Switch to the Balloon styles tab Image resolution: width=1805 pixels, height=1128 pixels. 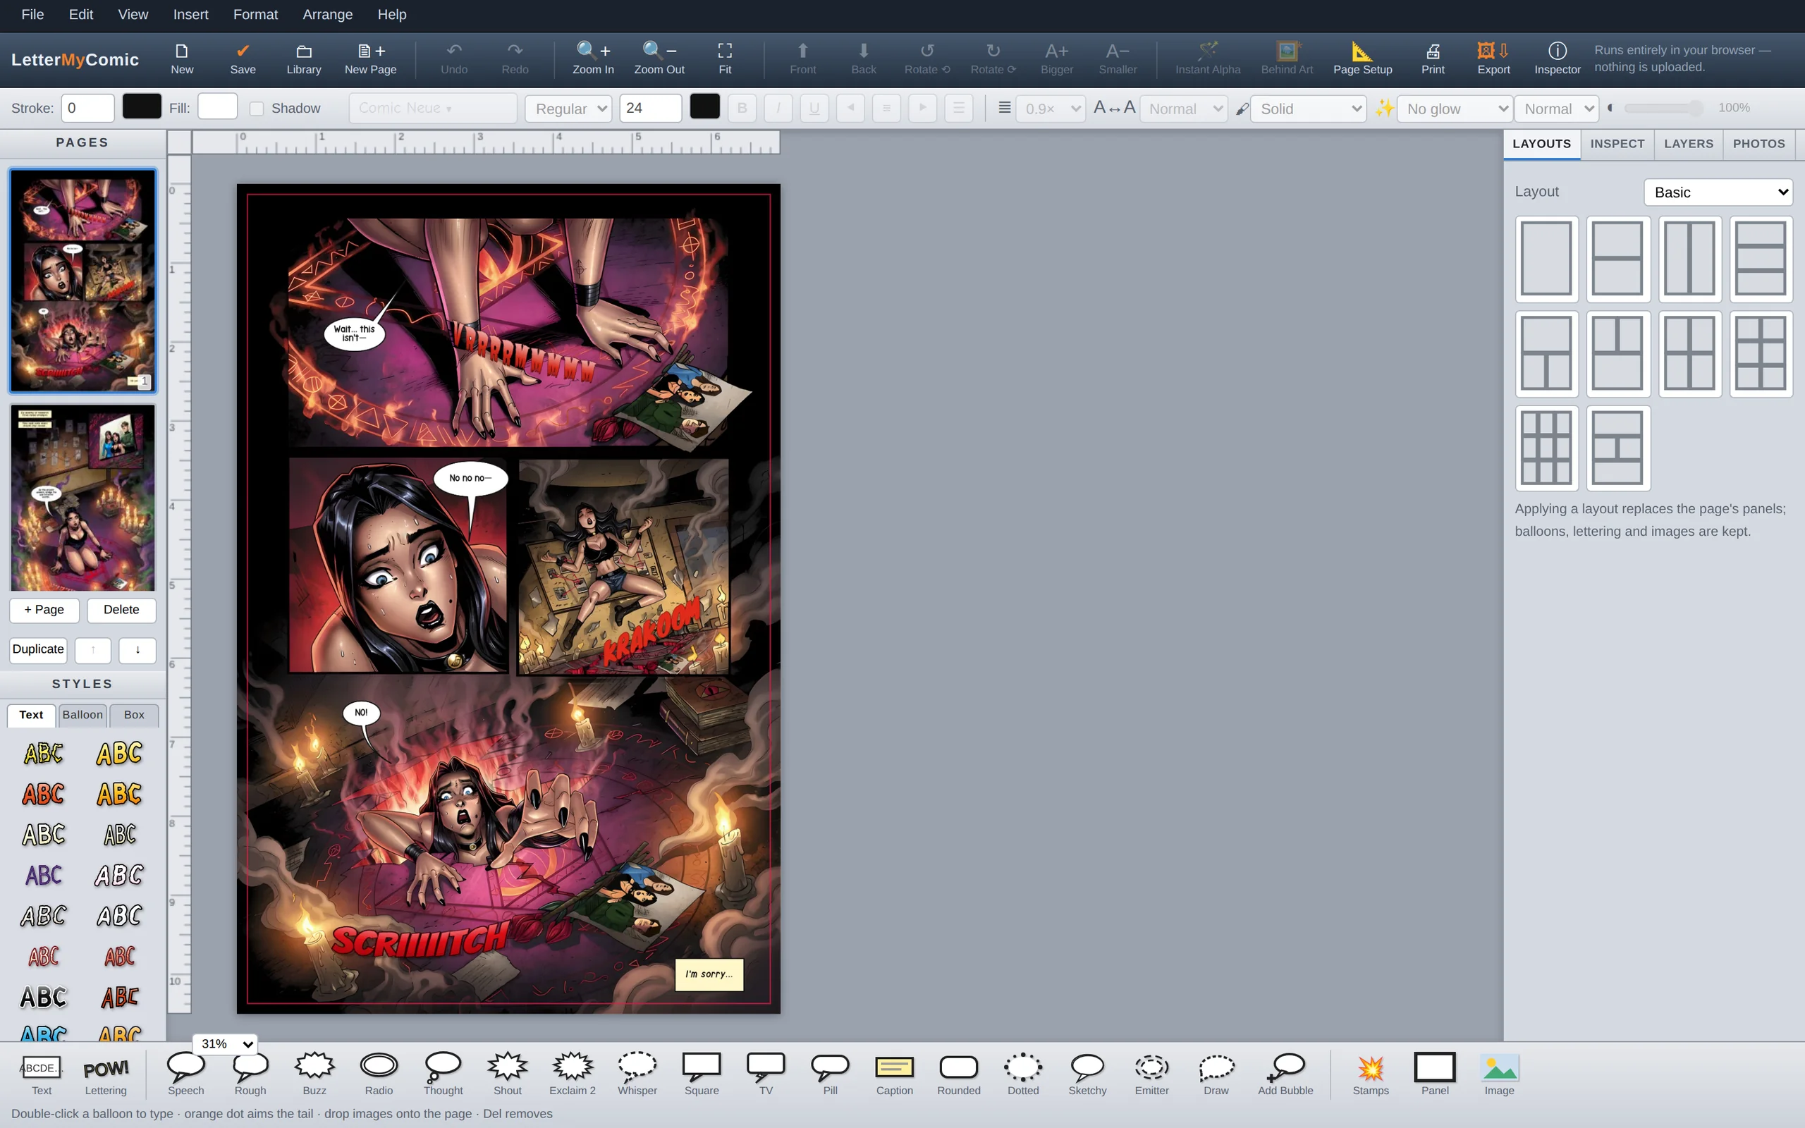[x=82, y=715]
